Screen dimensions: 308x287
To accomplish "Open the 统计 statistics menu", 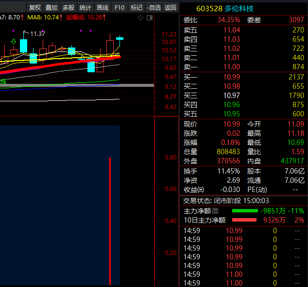I will click(x=86, y=7).
